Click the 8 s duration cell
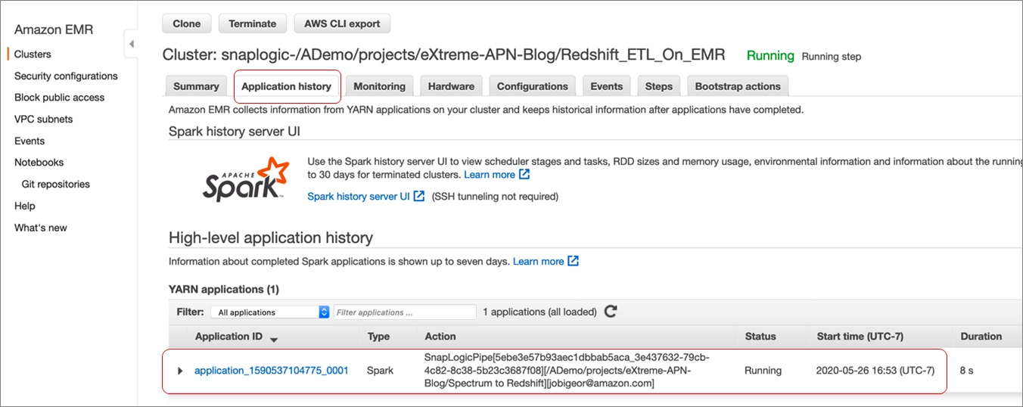Image resolution: width=1023 pixels, height=407 pixels. point(968,371)
